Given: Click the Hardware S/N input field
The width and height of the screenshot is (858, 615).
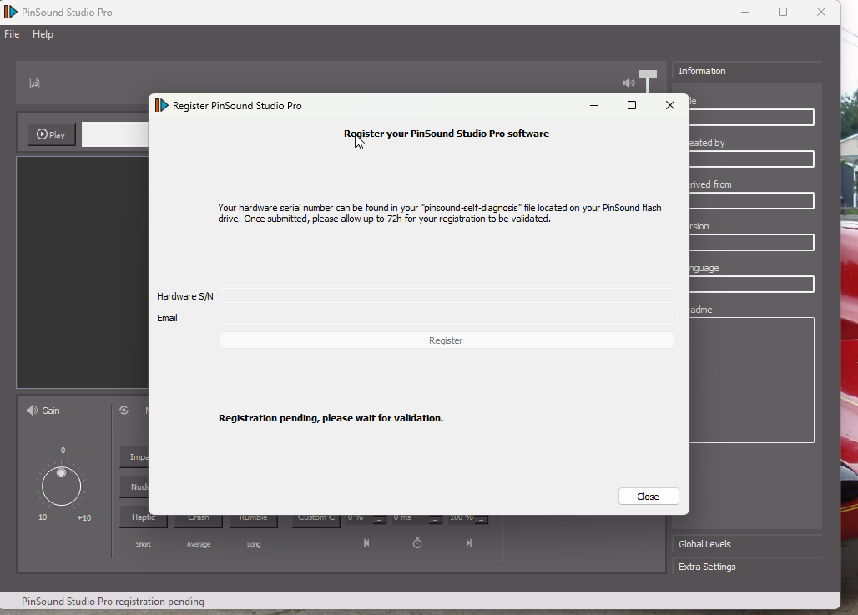Looking at the screenshot, I should pos(446,296).
